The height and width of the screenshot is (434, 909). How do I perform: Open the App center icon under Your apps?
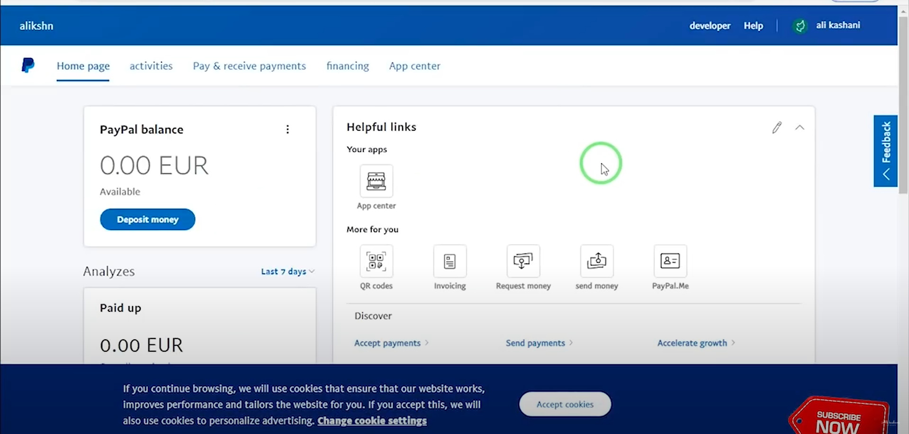[376, 181]
